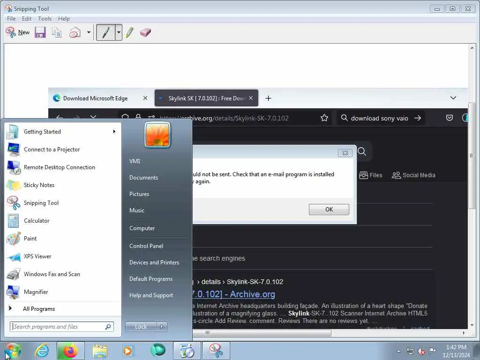Send snip via e-mail envelope icon
Image resolution: width=480 pixels, height=360 pixels.
pyautogui.click(x=75, y=32)
